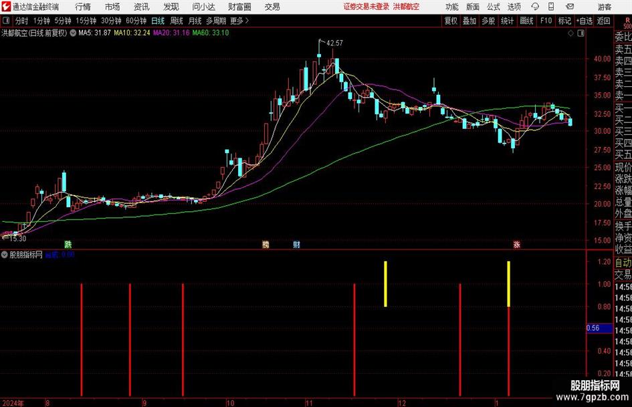Viewport: 632px width, 407px height.
Task: Click the 多股 multi-stock button
Action: coord(488,21)
